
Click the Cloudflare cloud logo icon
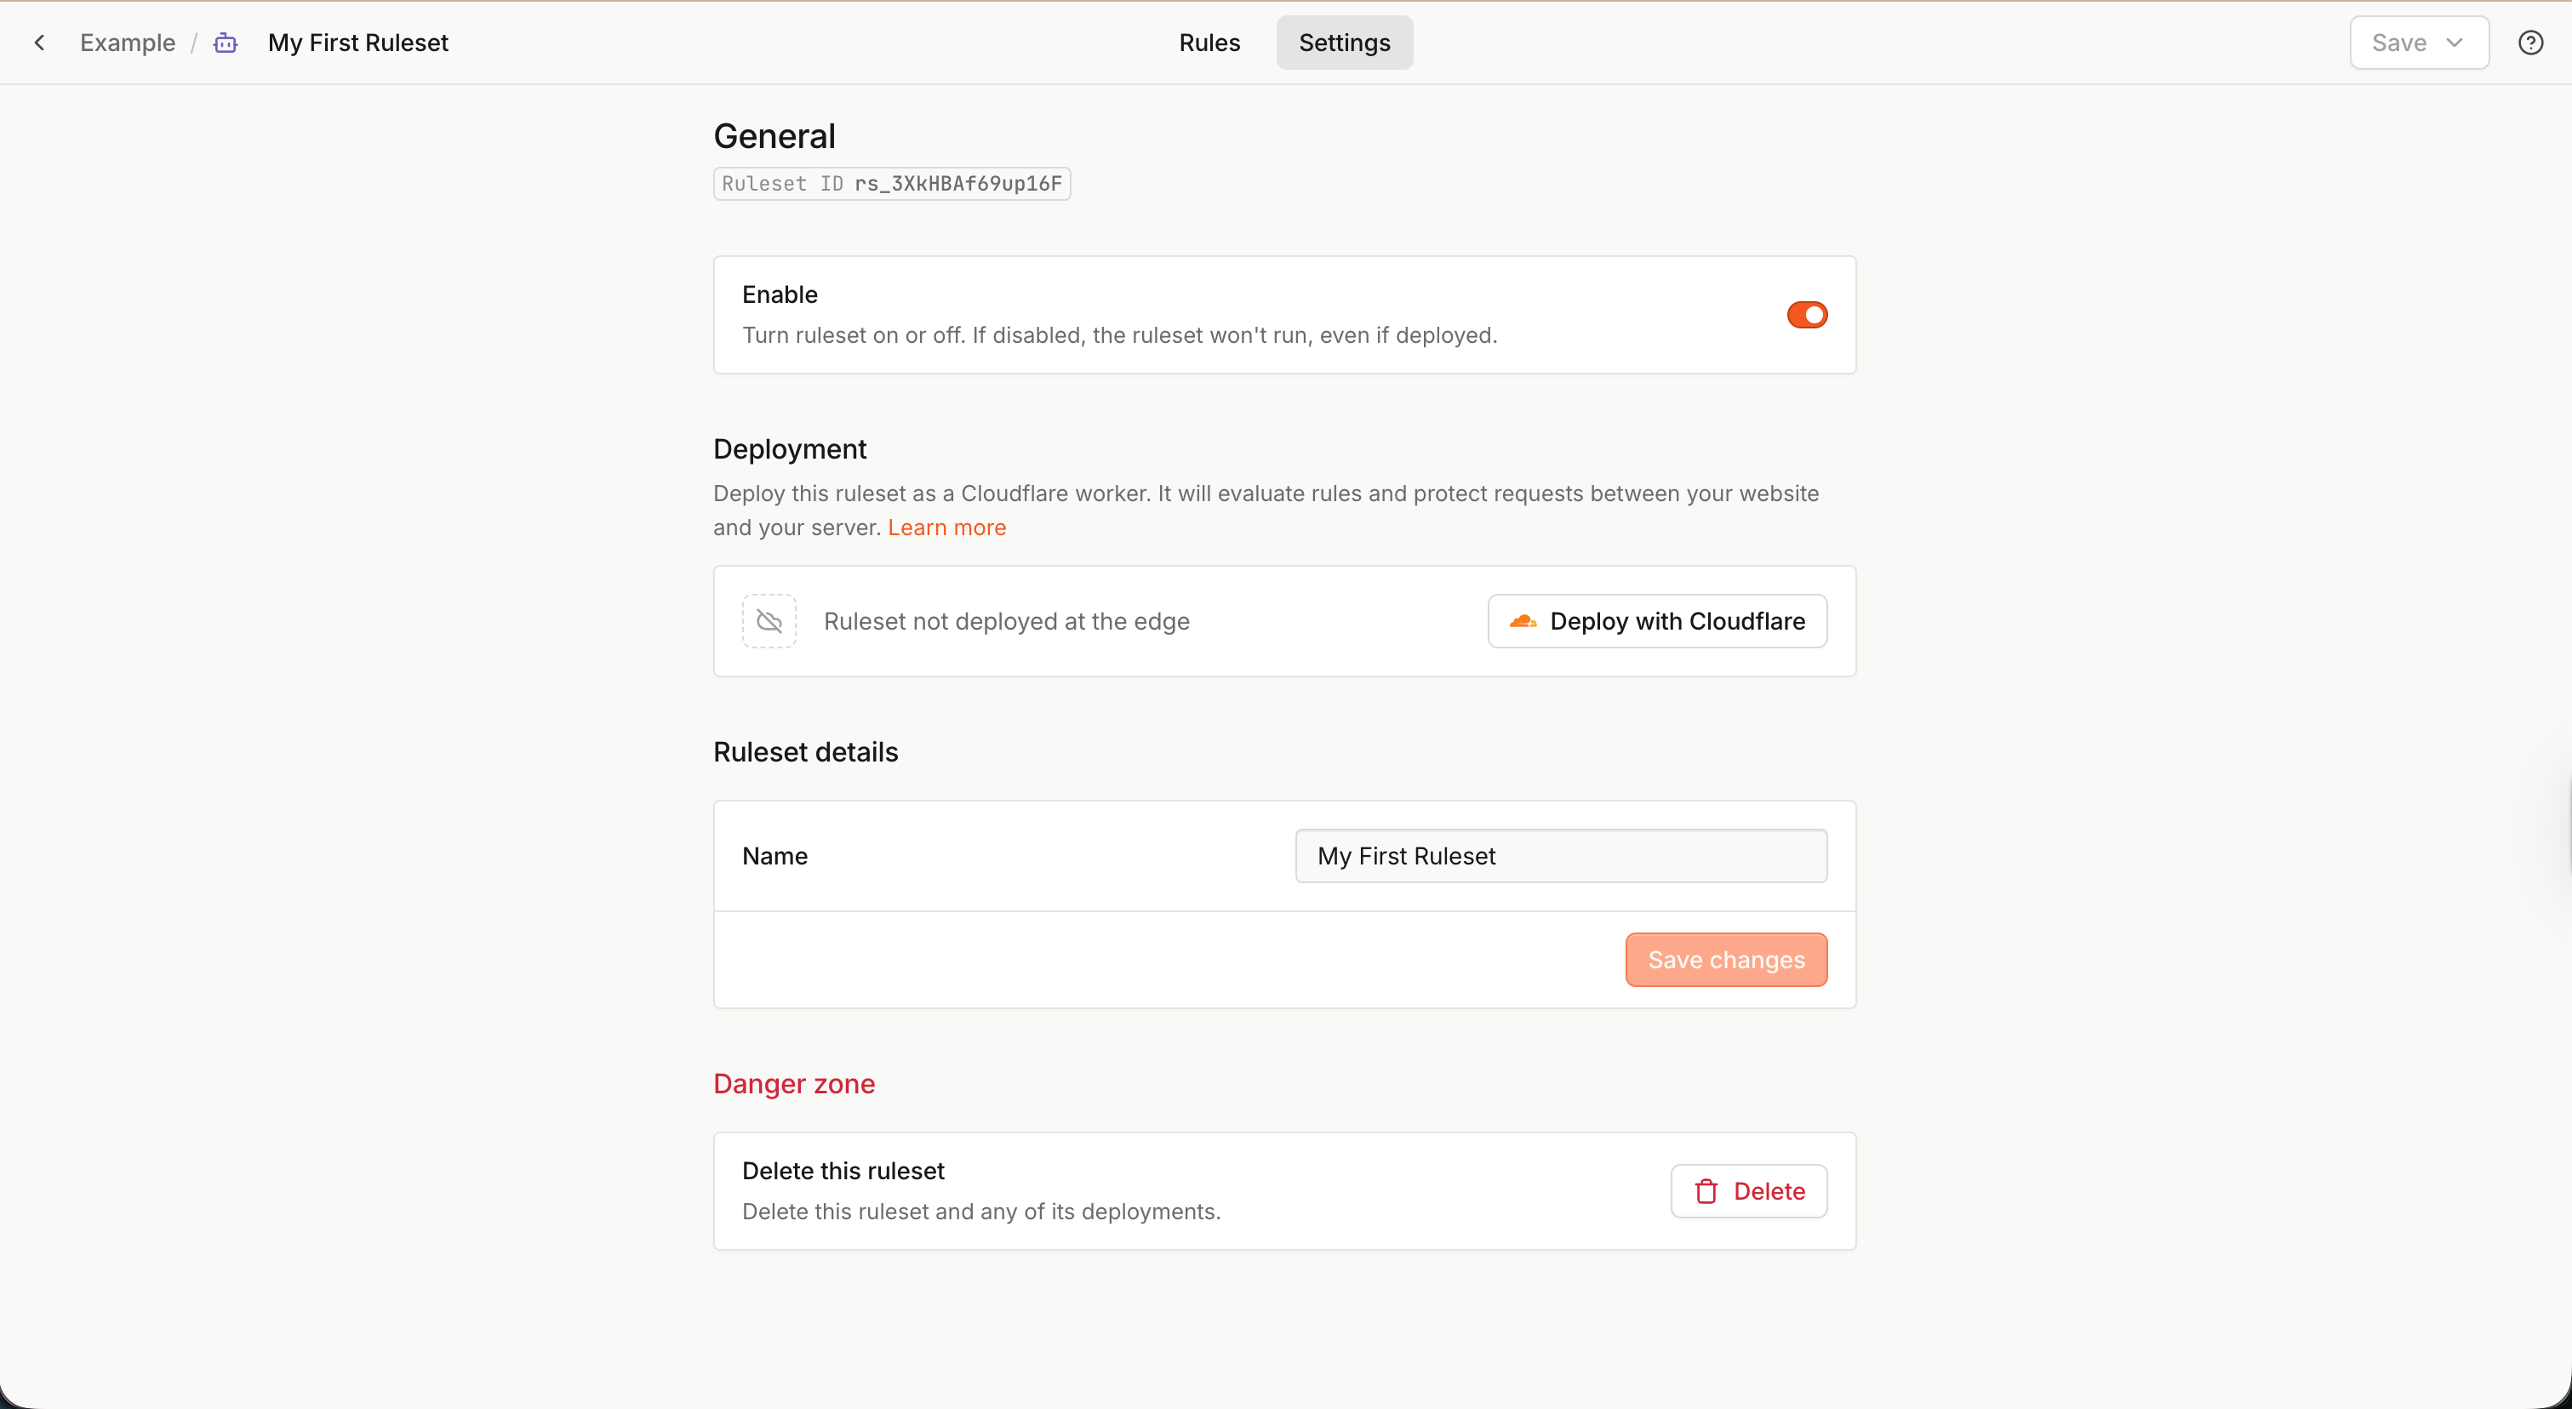tap(1523, 620)
